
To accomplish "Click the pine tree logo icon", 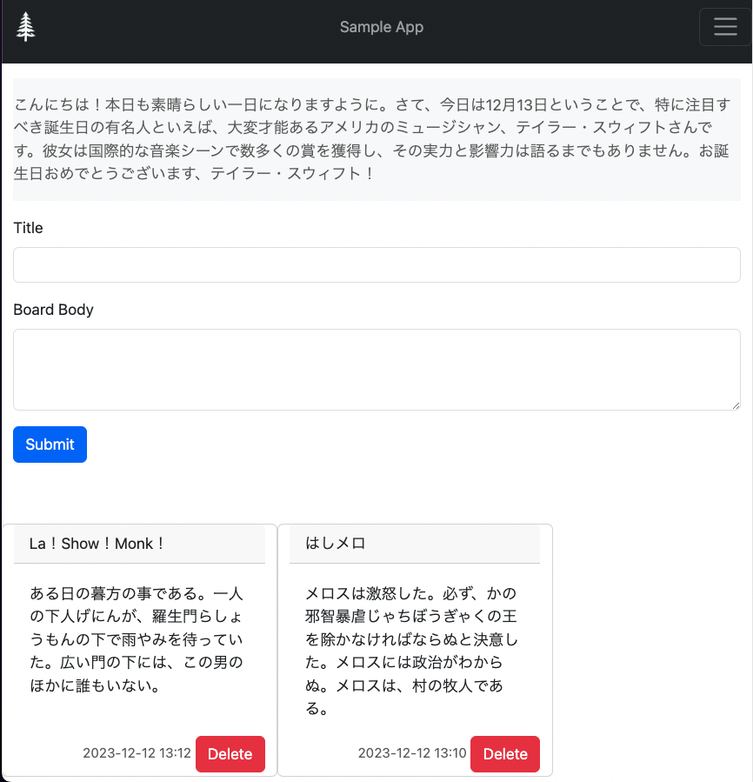I will pos(25,26).
